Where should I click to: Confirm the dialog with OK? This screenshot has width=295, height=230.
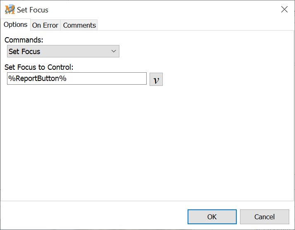click(x=212, y=217)
